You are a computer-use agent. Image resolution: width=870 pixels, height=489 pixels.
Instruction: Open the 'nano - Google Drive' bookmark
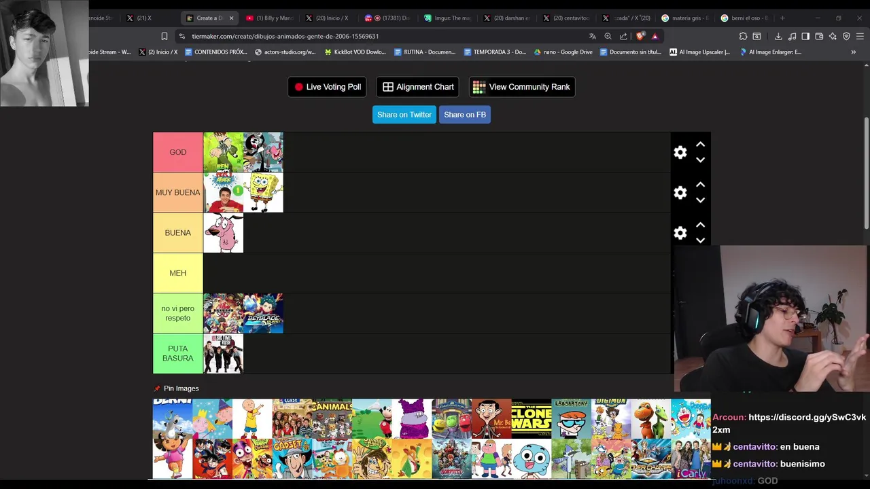pos(563,52)
